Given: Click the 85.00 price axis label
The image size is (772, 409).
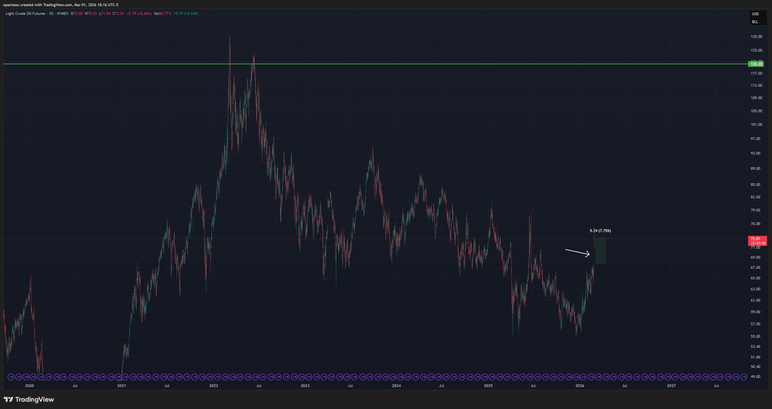Looking at the screenshot, I should 755,185.
